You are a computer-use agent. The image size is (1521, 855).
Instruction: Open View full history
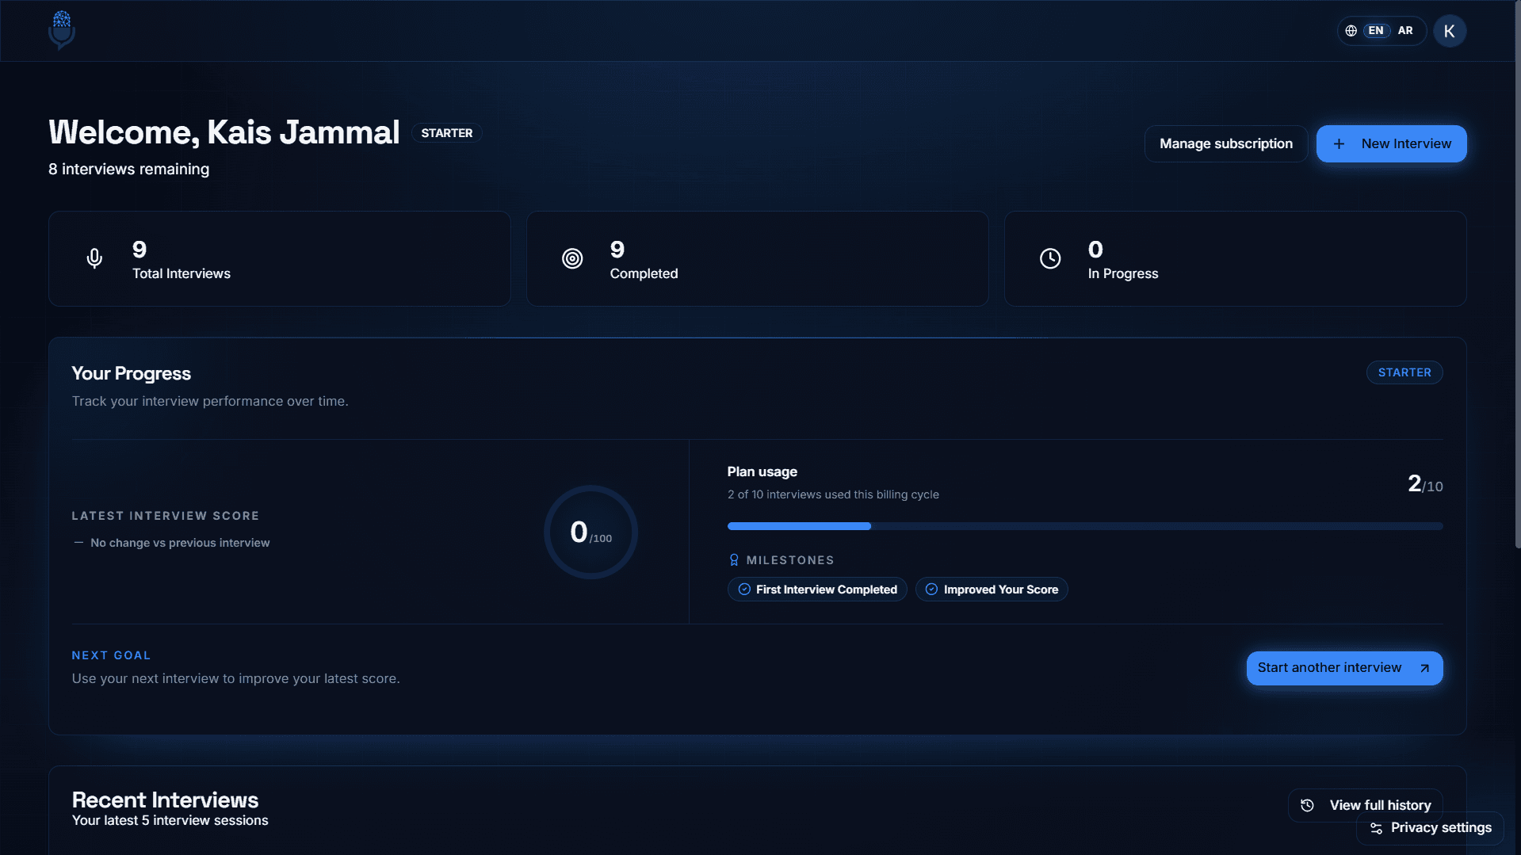[1366, 805]
